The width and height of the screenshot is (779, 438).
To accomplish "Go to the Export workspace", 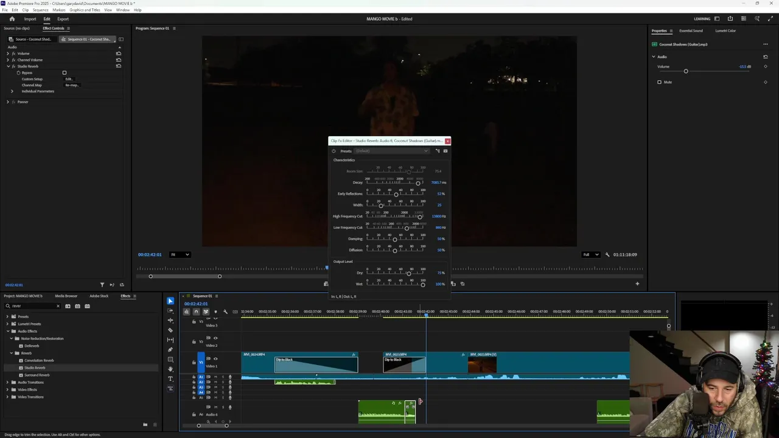I will point(63,19).
